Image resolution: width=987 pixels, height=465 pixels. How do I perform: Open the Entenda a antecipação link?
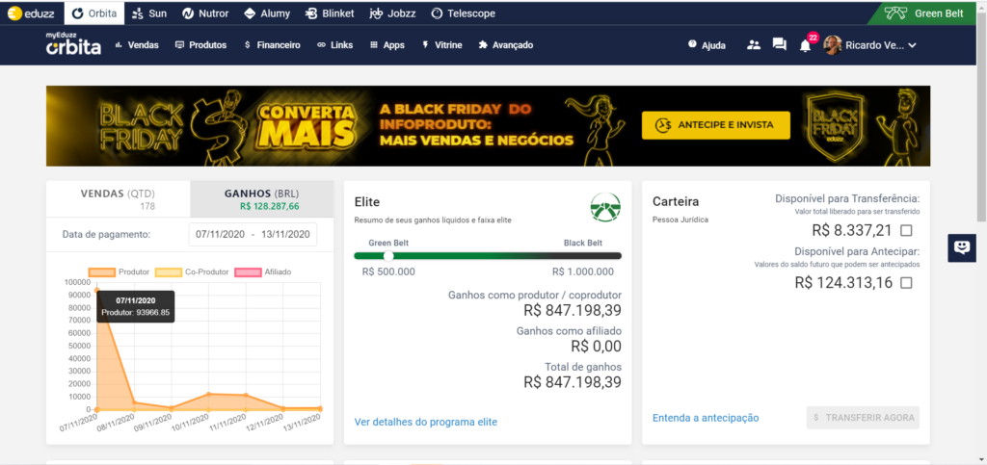point(706,418)
